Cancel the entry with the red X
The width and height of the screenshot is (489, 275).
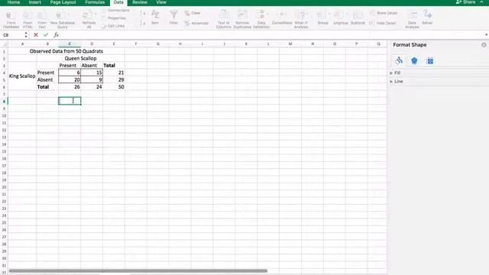click(36, 35)
